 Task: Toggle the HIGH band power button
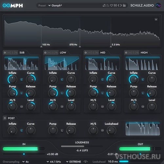pos(126,52)
